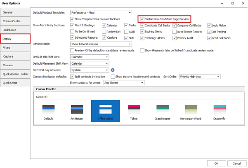The image size is (248, 168).
Task: Expand Show contacts for owner dropdown
Action: (124, 83)
